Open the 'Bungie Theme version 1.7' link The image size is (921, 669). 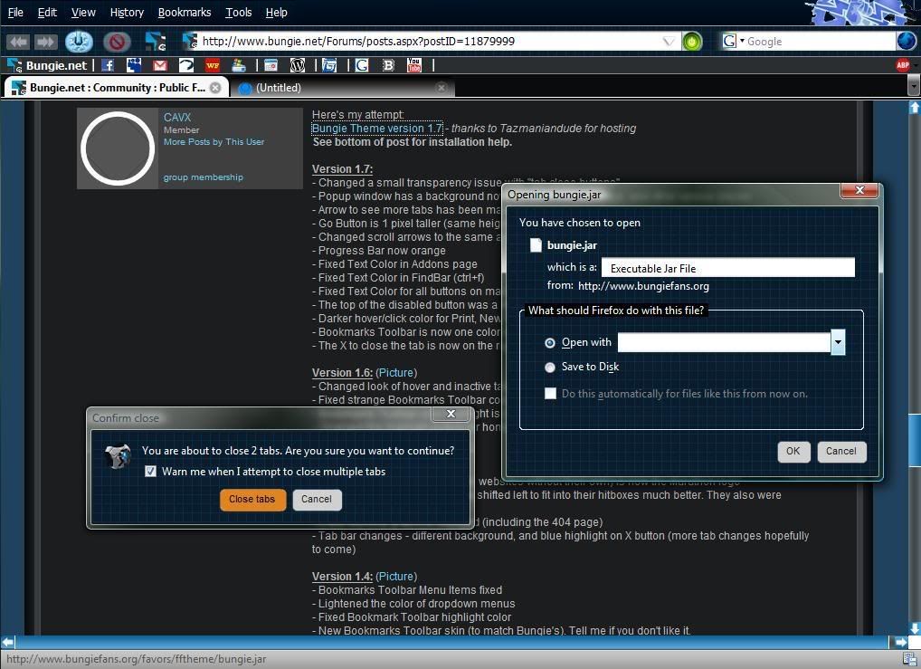pyautogui.click(x=377, y=129)
